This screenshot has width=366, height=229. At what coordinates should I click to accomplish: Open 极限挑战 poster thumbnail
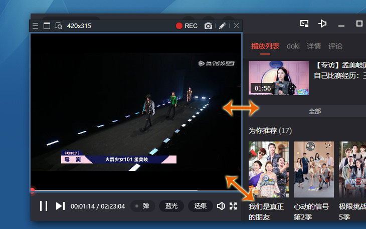point(352,169)
